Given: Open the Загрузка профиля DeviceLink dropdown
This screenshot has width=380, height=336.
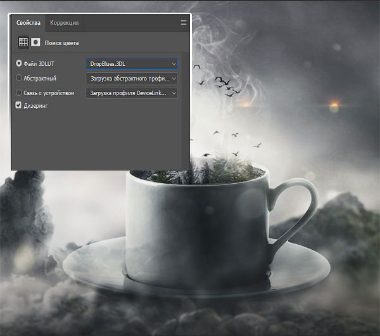Looking at the screenshot, I should 132,93.
